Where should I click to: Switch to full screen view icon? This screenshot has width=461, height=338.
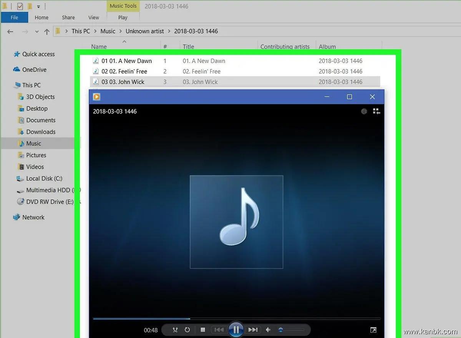373,330
